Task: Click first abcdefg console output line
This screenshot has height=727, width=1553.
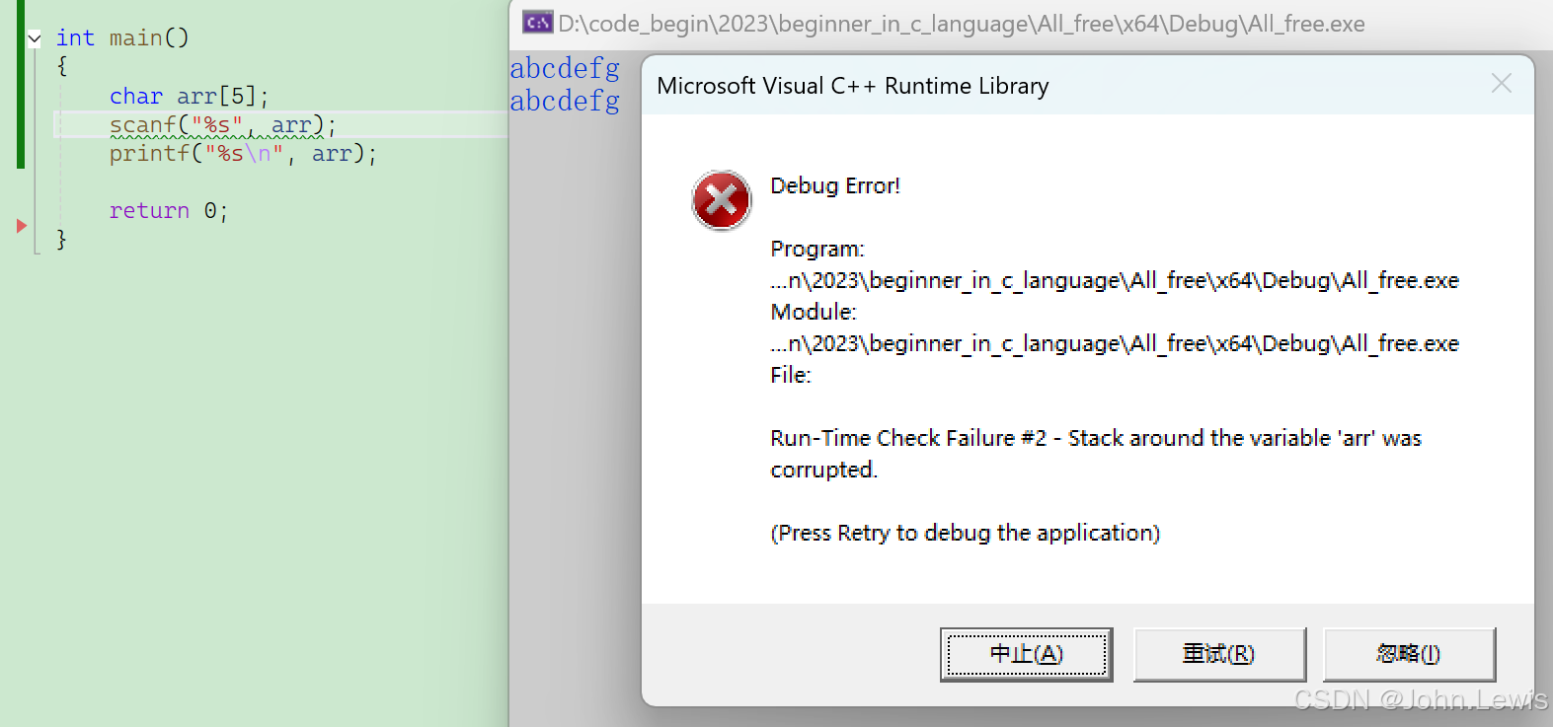Action: (x=565, y=68)
